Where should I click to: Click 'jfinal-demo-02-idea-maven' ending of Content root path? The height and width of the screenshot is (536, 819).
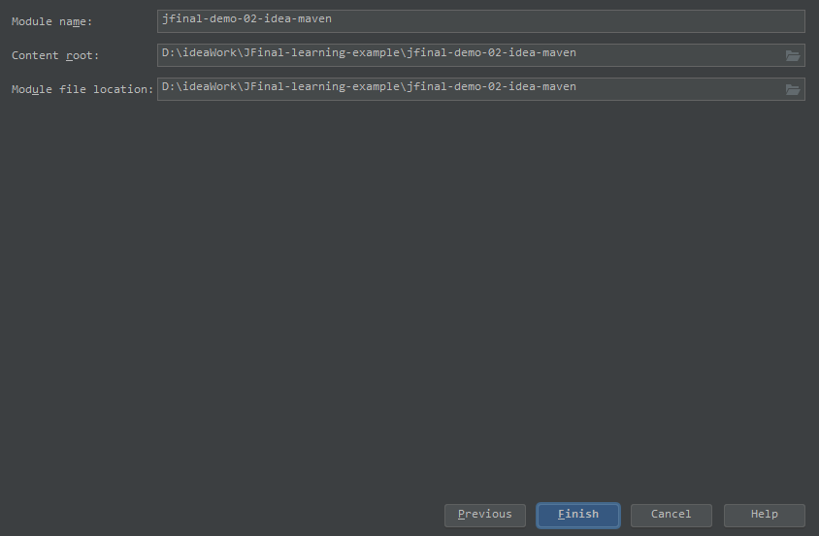coord(492,53)
